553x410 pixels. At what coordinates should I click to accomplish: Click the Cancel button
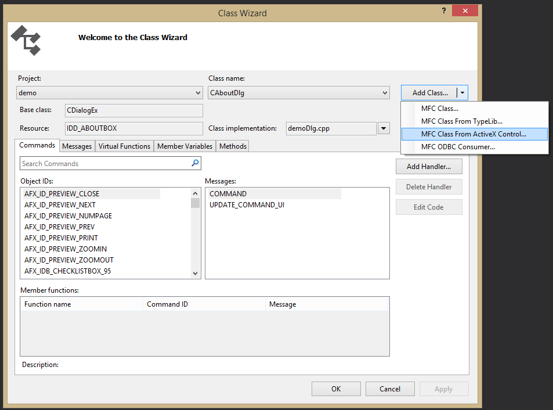coord(390,389)
